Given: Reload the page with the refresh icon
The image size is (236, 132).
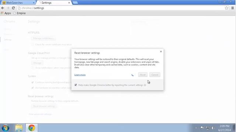Looking at the screenshot, I should (13, 8).
